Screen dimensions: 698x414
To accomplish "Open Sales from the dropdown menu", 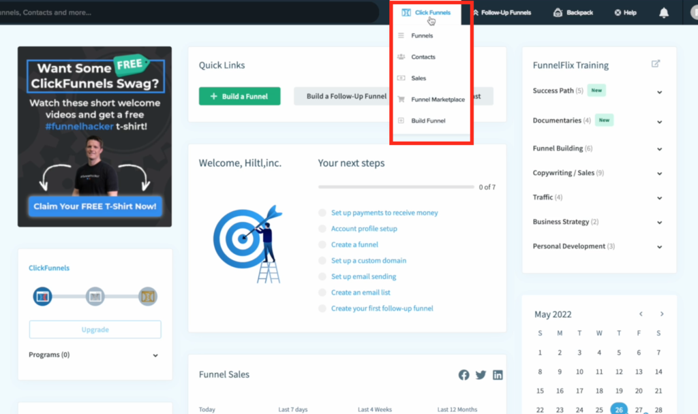I will [419, 78].
